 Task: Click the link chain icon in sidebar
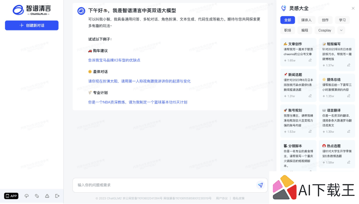[x=37, y=196]
